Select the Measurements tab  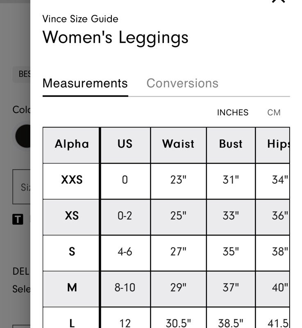pos(85,83)
